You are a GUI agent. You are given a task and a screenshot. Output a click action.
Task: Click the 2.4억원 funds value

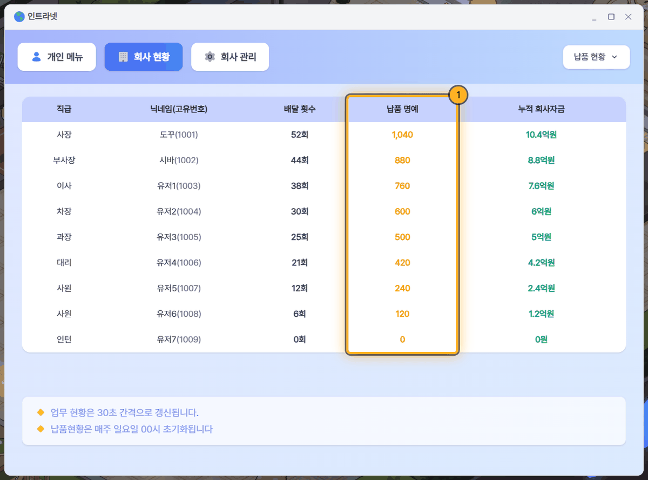542,288
